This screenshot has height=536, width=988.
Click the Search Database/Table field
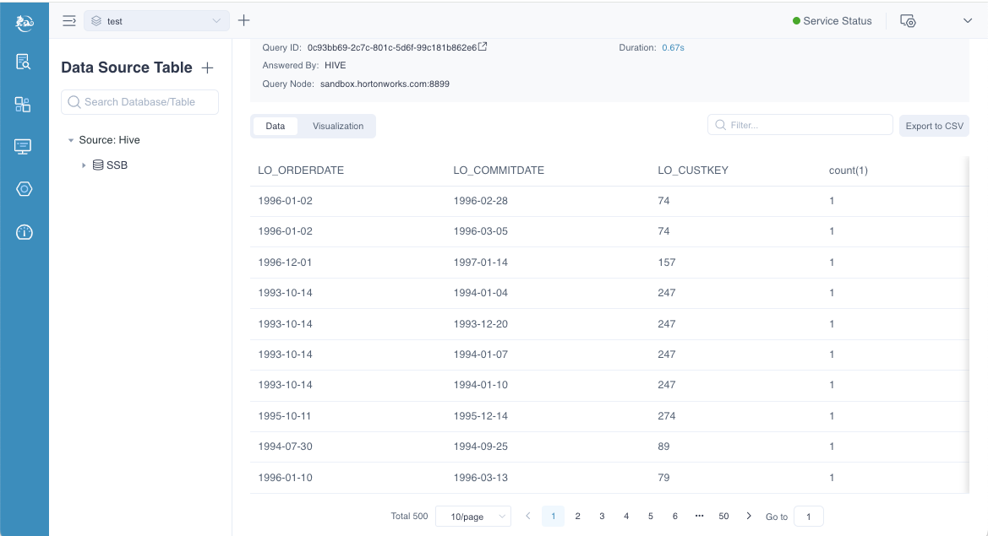pyautogui.click(x=140, y=102)
